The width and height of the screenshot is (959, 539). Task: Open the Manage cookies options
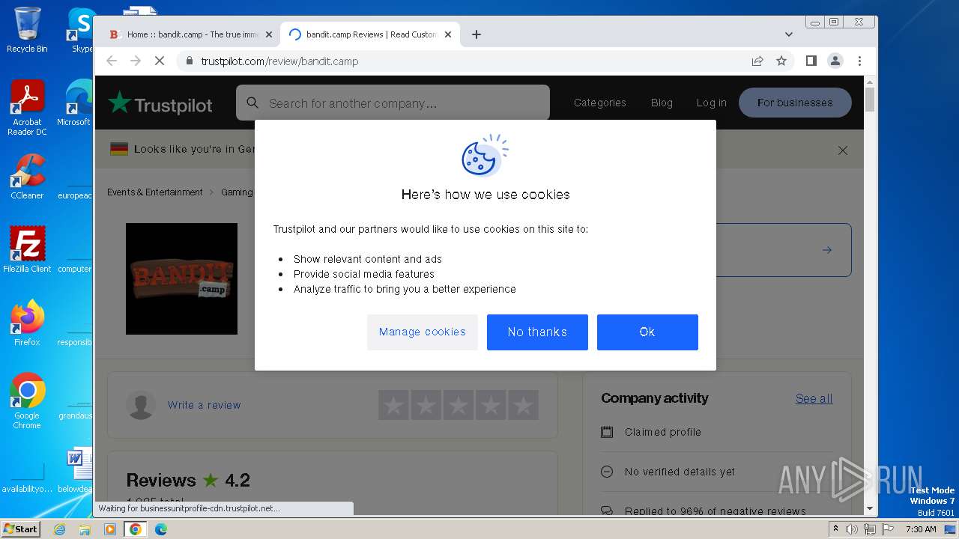tap(422, 332)
